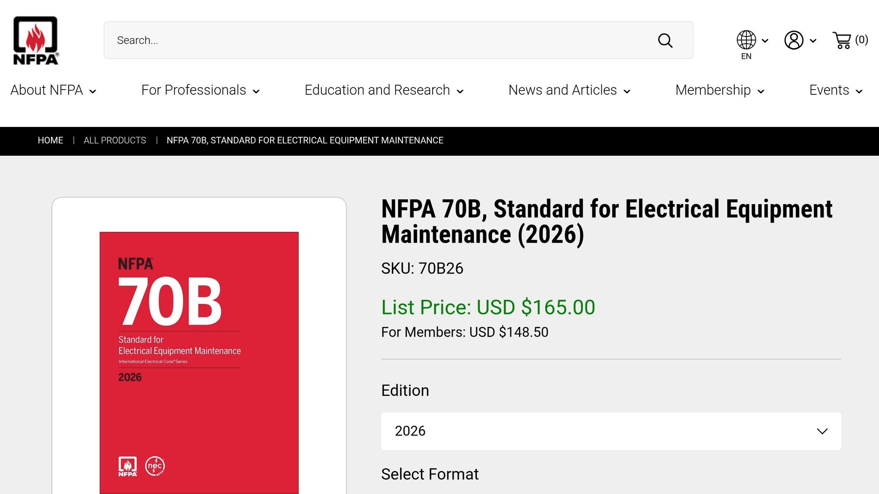Navigate to the HOME breadcrumb link
879x494 pixels.
click(50, 140)
